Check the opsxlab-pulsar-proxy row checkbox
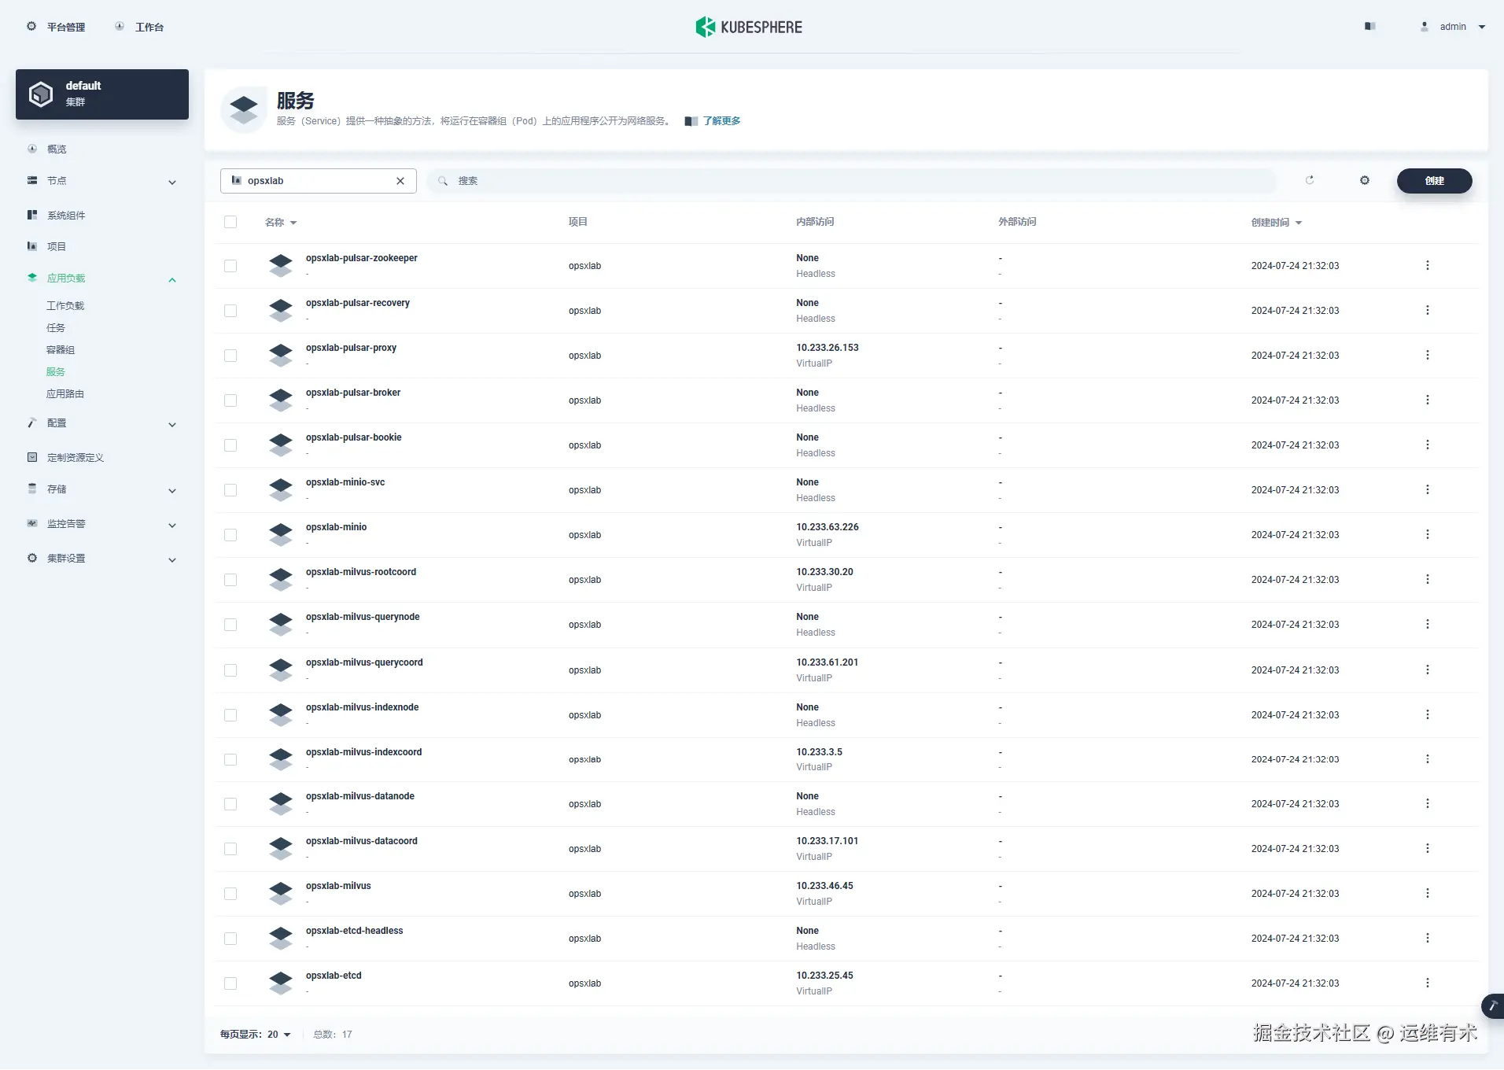 point(230,356)
